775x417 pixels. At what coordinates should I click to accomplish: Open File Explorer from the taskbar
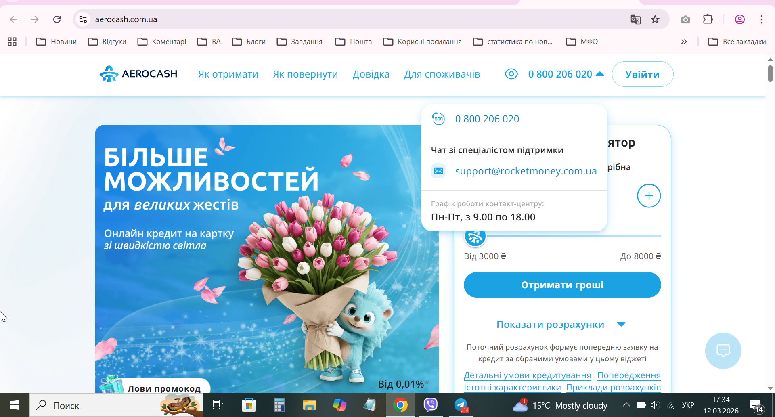(x=309, y=405)
